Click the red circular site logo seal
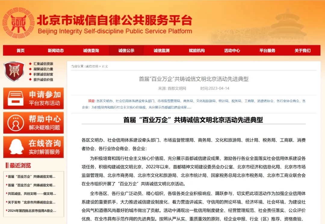The height and width of the screenshot is (224, 325). pos(18,23)
